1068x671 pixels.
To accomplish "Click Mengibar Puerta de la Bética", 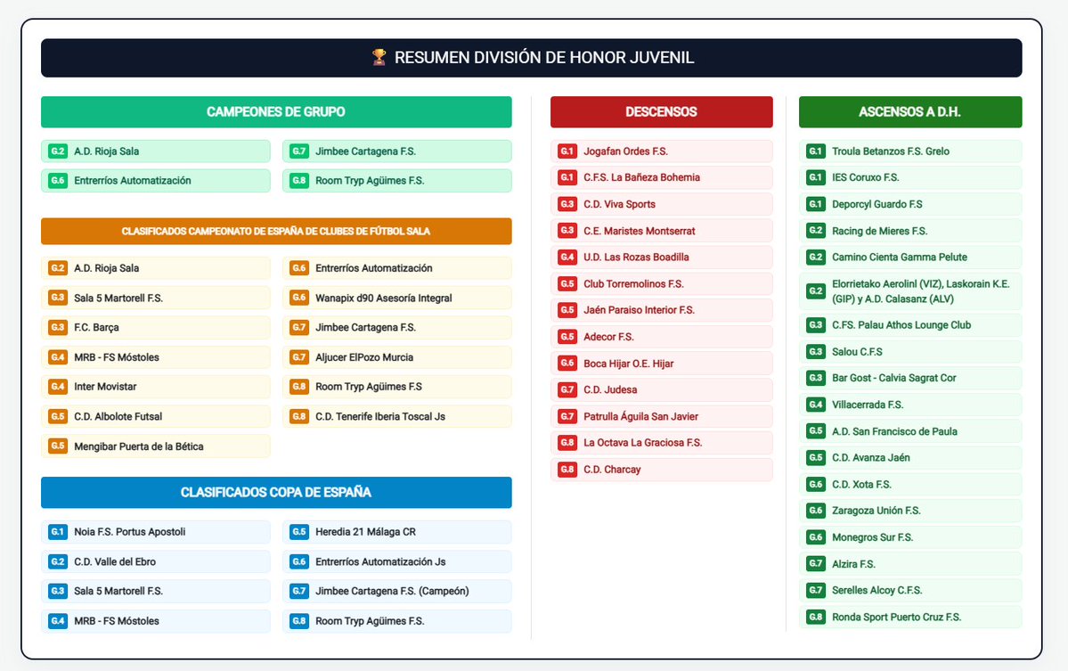I will click(155, 446).
